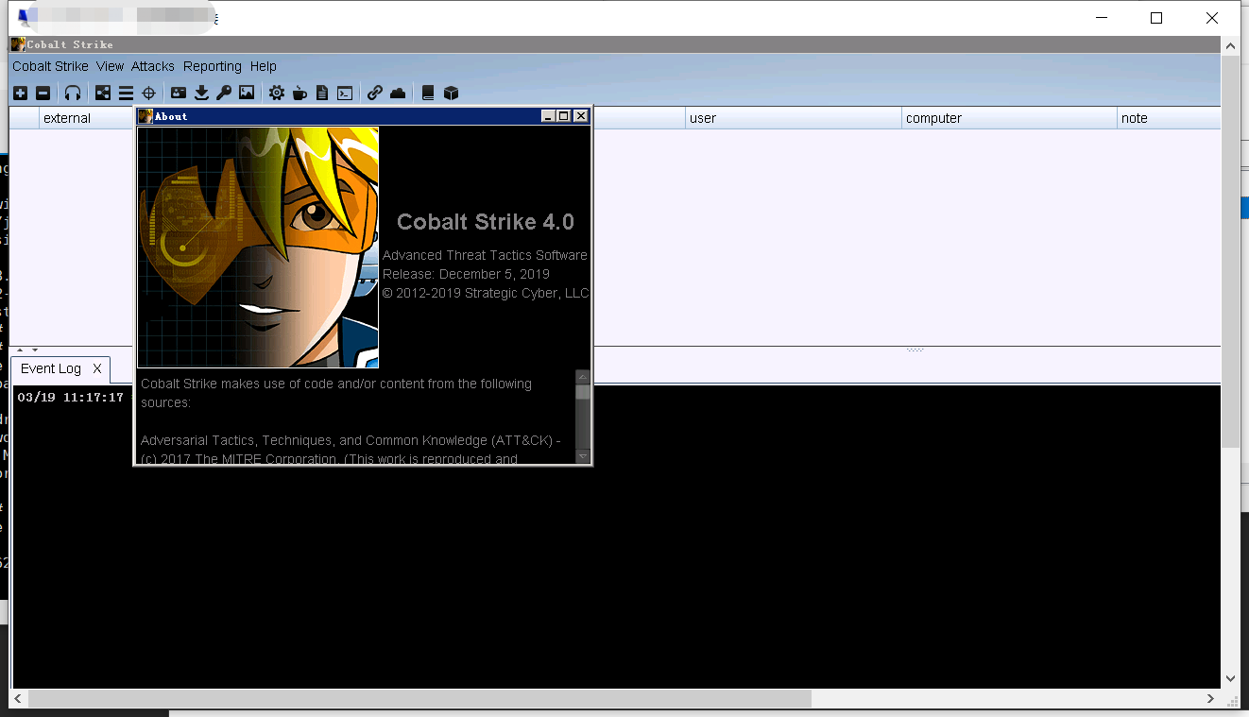Viewport: 1249px width, 717px height.
Task: Open the Reporting menu
Action: [212, 66]
